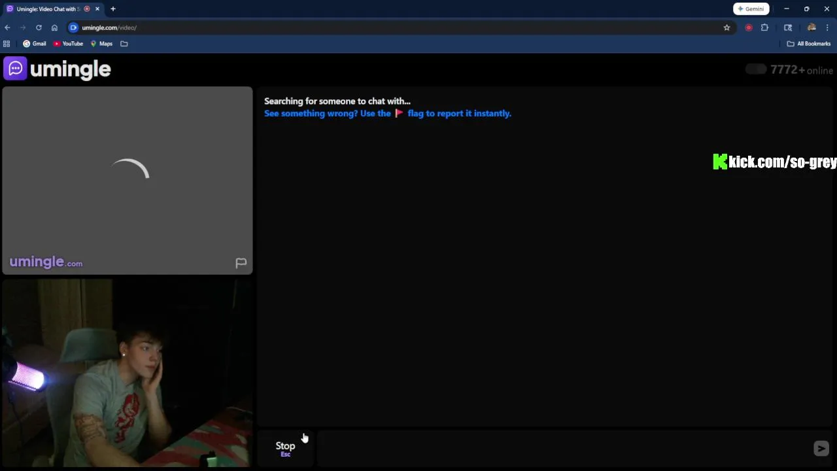The width and height of the screenshot is (837, 471).
Task: Click the umingle.com watermark on the video panel
Action: click(46, 262)
